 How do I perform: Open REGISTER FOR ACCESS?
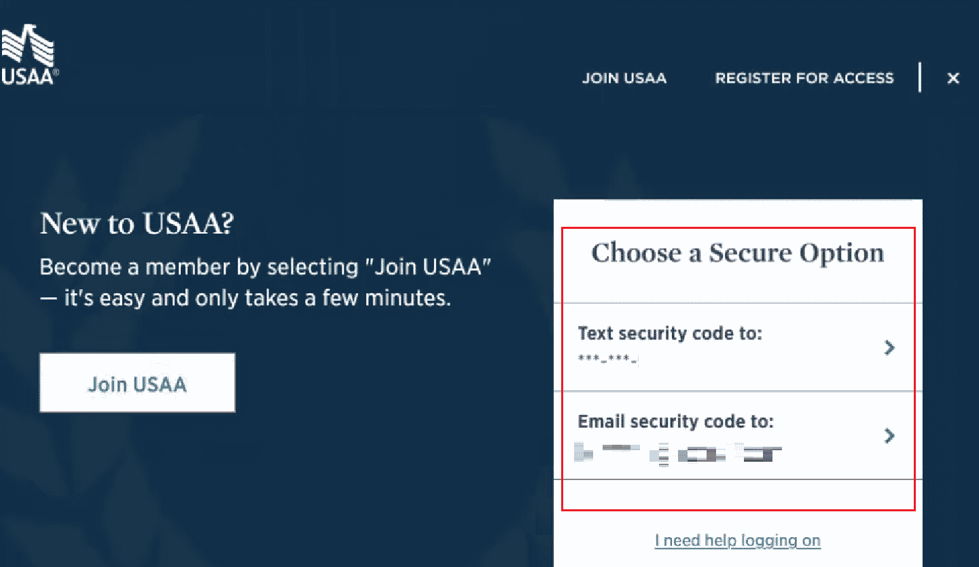(x=804, y=77)
